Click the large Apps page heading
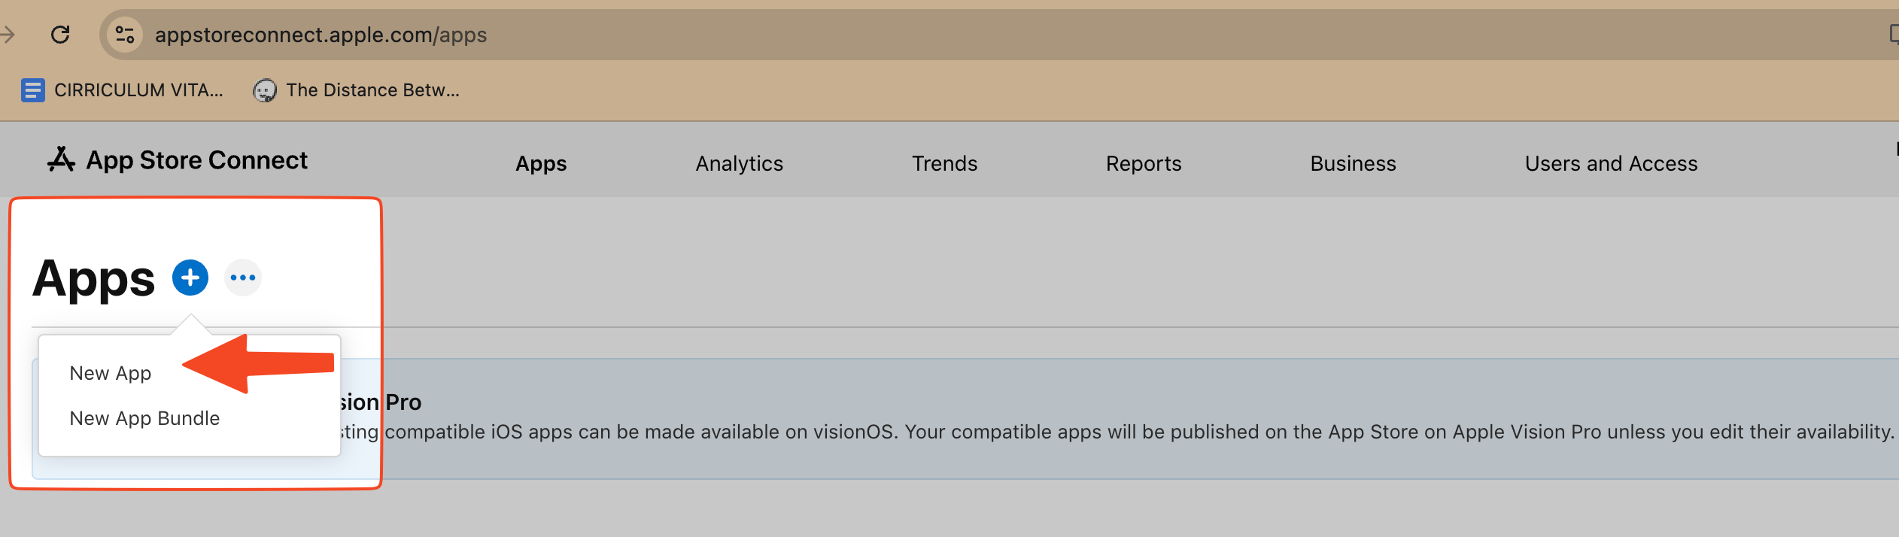The image size is (1899, 537). [94, 279]
